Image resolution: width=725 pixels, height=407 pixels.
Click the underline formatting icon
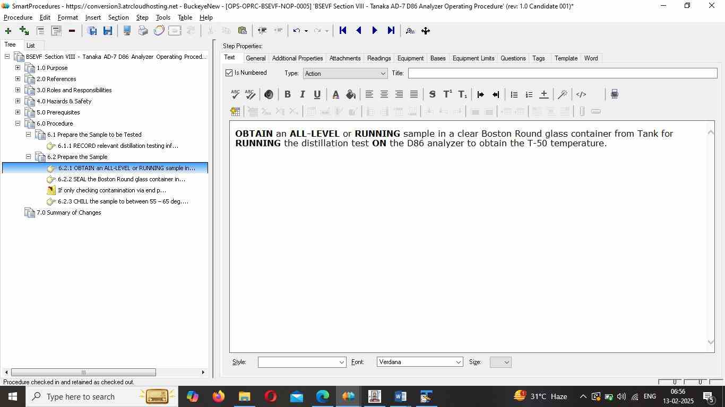coord(317,94)
